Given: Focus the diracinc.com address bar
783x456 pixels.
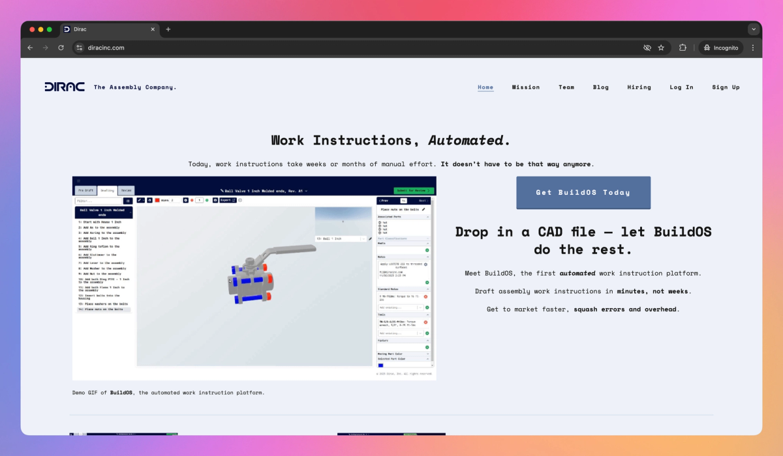Looking at the screenshot, I should coord(365,48).
